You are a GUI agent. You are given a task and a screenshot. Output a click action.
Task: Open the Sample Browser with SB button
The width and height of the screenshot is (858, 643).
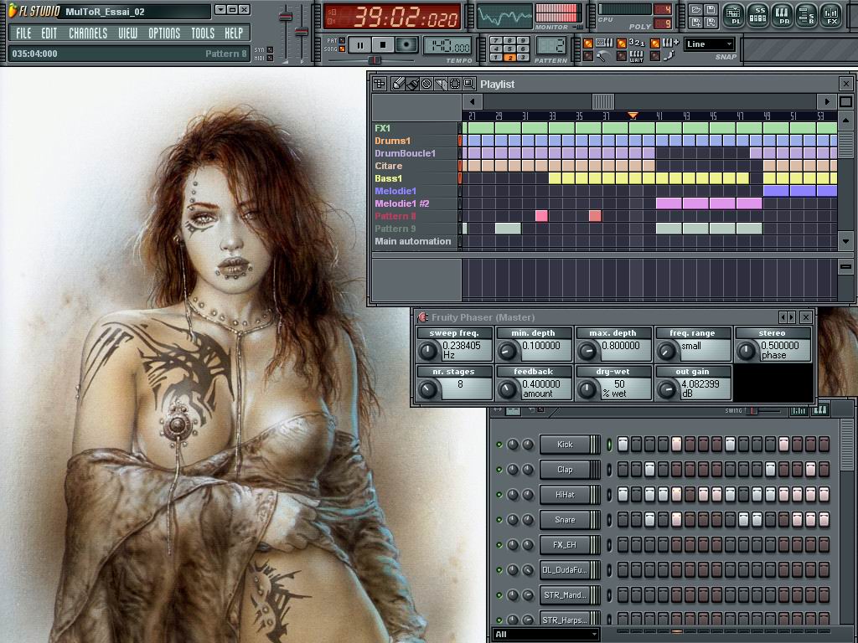point(807,15)
